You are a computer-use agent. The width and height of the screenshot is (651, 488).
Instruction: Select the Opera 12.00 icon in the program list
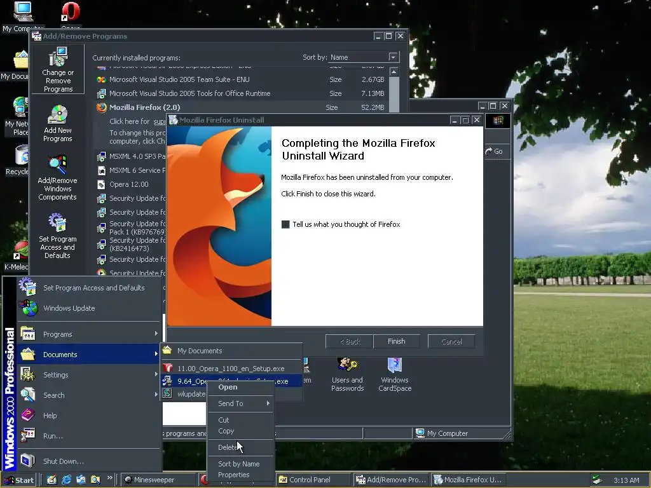101,184
